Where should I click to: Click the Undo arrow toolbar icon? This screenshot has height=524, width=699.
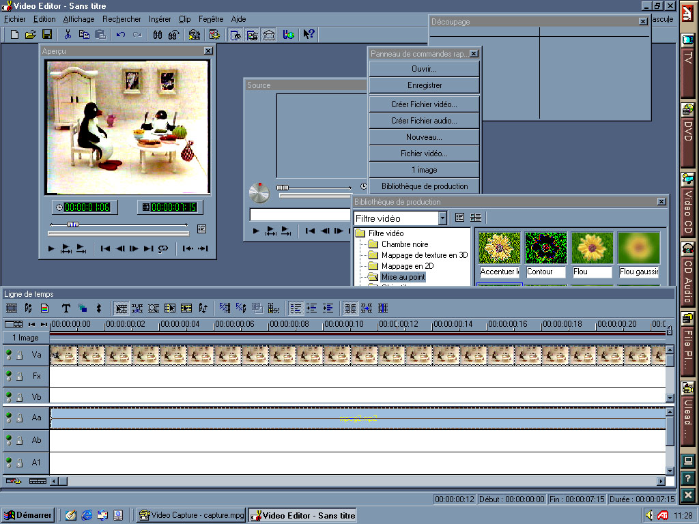[121, 34]
